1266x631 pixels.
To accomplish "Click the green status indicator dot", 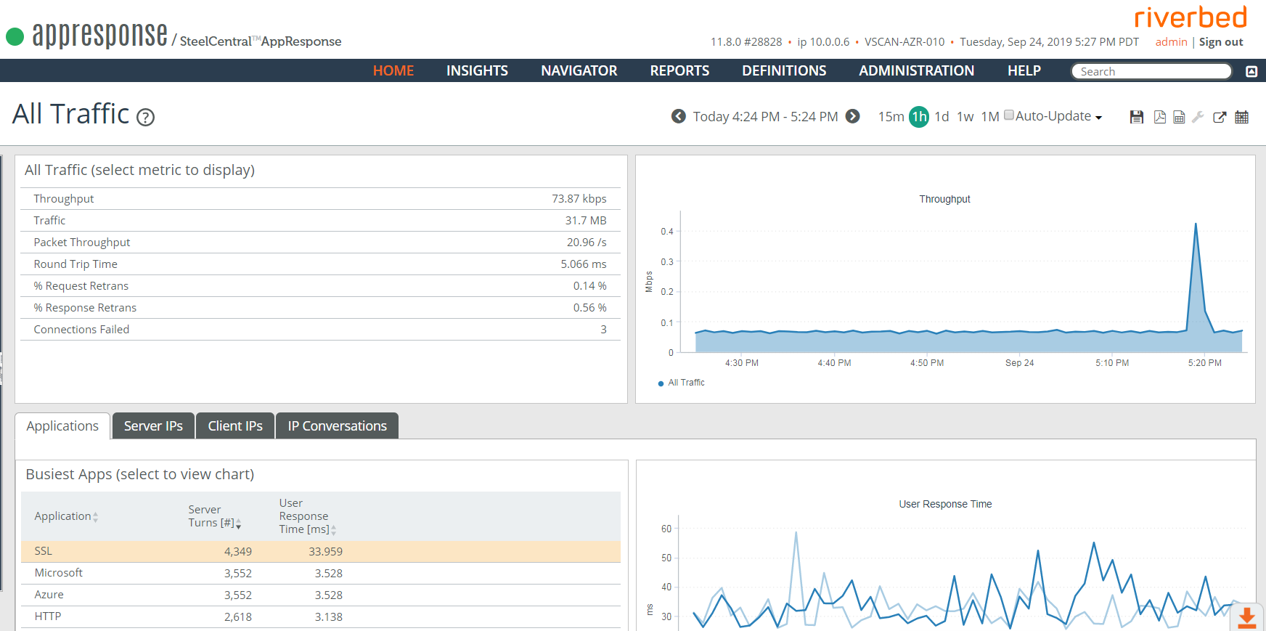I will pos(15,36).
